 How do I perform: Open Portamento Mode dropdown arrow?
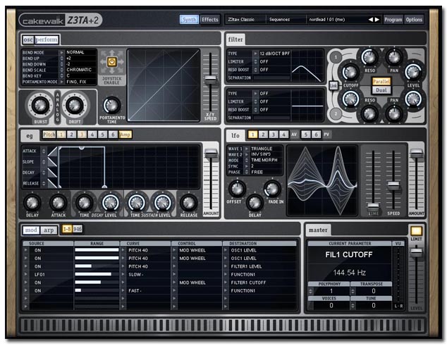tap(61, 82)
